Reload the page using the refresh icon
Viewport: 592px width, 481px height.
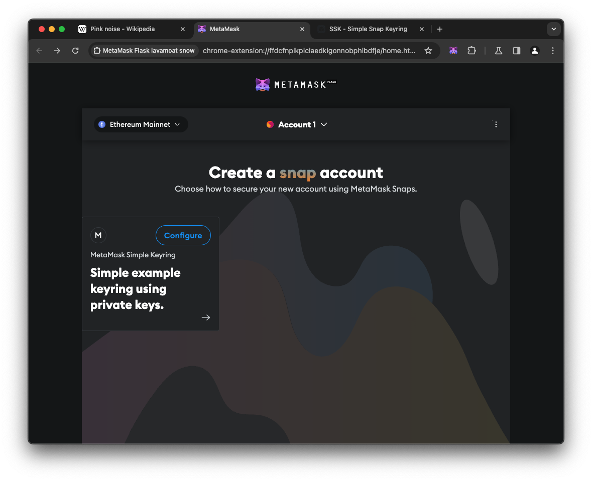pos(75,51)
